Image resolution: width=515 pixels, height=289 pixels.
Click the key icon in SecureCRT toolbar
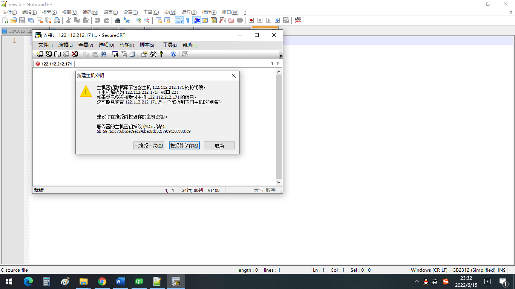(161, 54)
